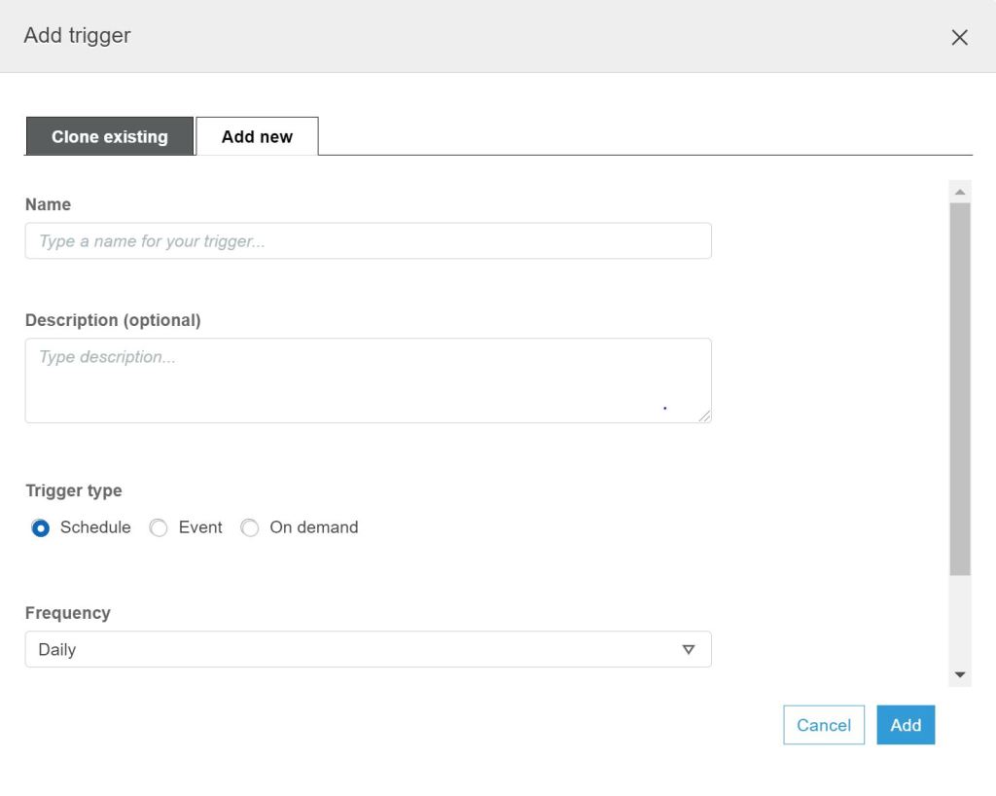Focus the trigger Name input field

(x=368, y=241)
